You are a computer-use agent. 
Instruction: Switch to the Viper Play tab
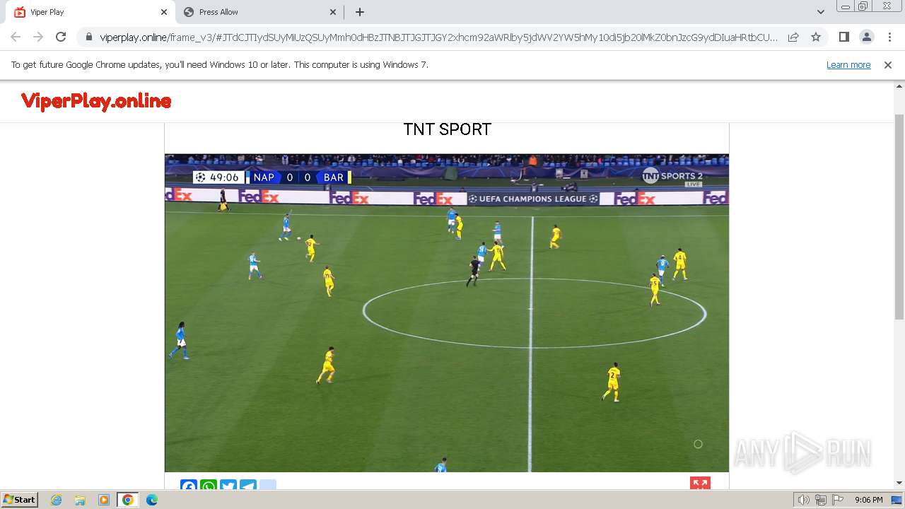tap(90, 12)
